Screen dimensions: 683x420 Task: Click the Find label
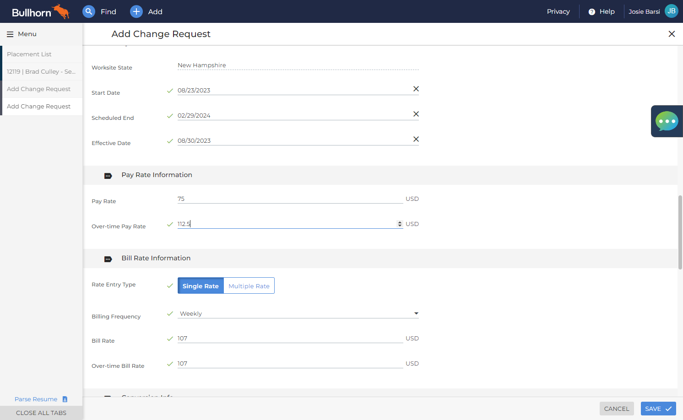(108, 12)
